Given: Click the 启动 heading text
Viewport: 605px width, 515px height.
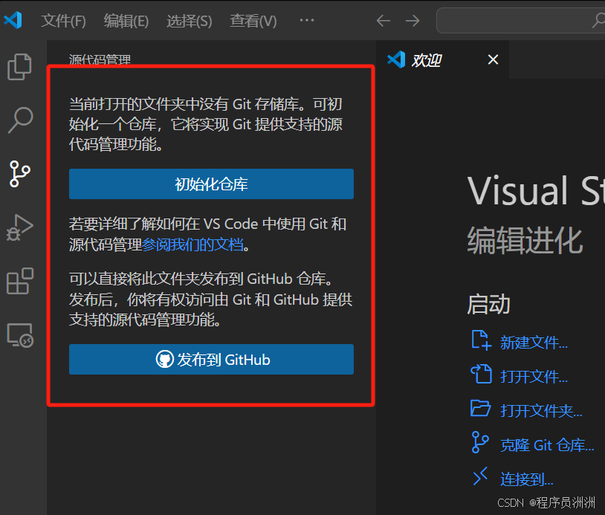Looking at the screenshot, I should click(489, 304).
